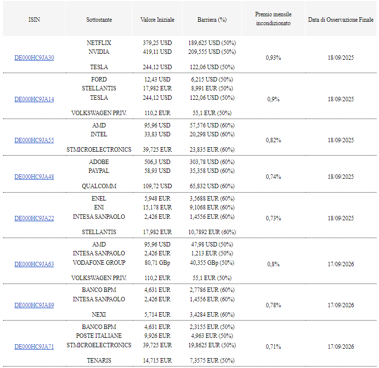The width and height of the screenshot is (379, 368).
Task: Open the DE000HC9JA22 ISIN link
Action: [34, 218]
